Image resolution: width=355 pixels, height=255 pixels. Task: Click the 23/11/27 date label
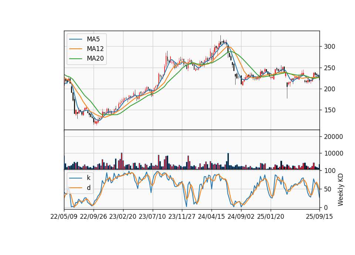pos(182,217)
